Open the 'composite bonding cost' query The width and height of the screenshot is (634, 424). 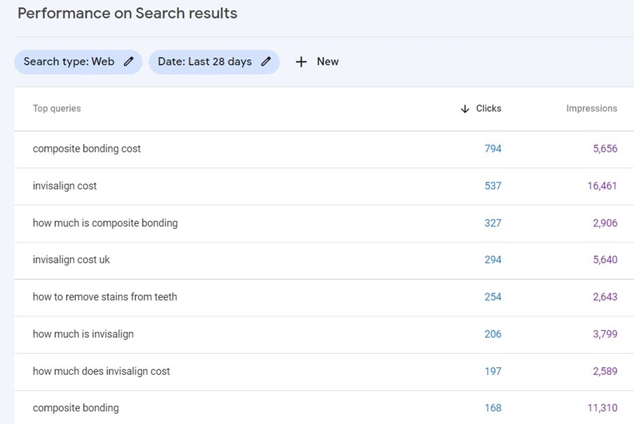(x=86, y=148)
